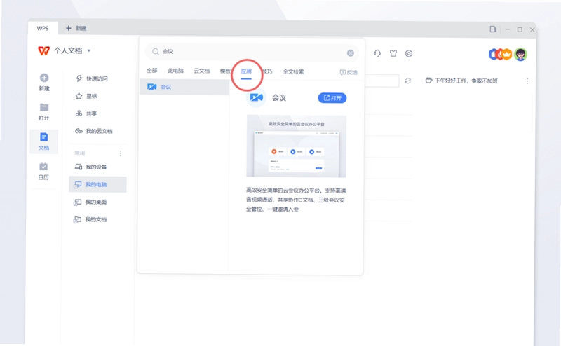Open the skin shirt icon

point(393,54)
